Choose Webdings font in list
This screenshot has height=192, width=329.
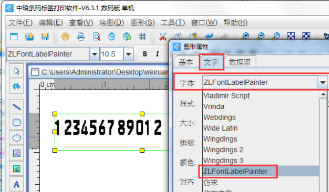click(261, 117)
